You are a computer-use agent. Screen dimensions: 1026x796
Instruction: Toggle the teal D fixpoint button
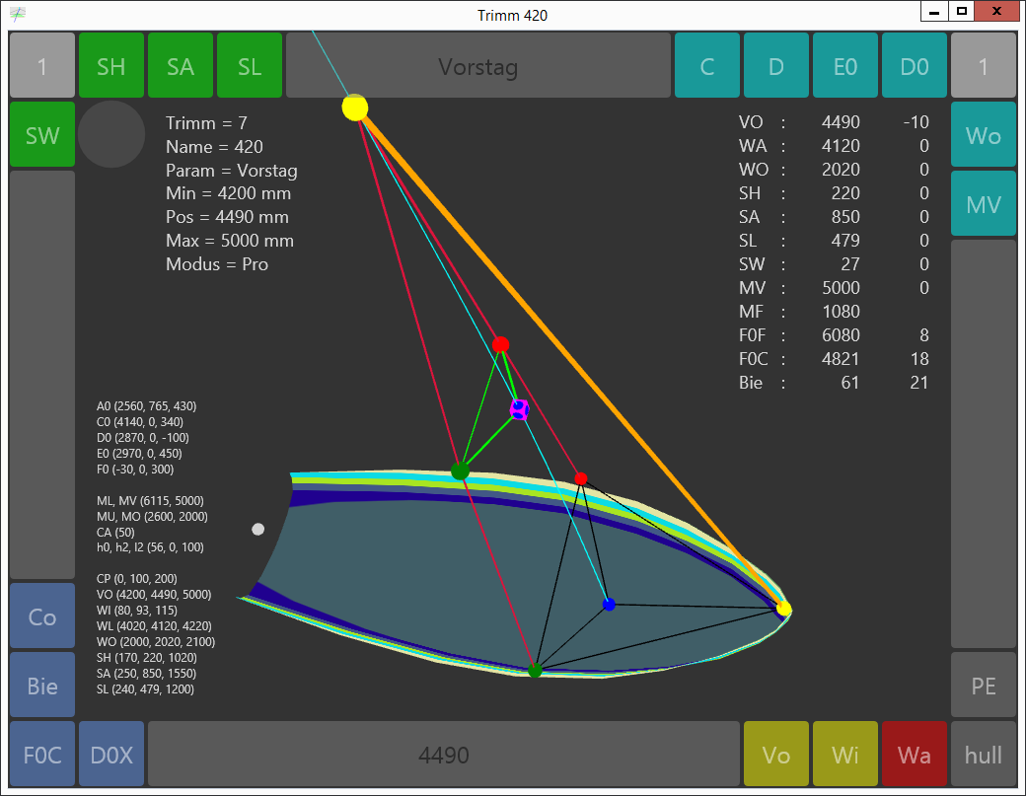775,66
